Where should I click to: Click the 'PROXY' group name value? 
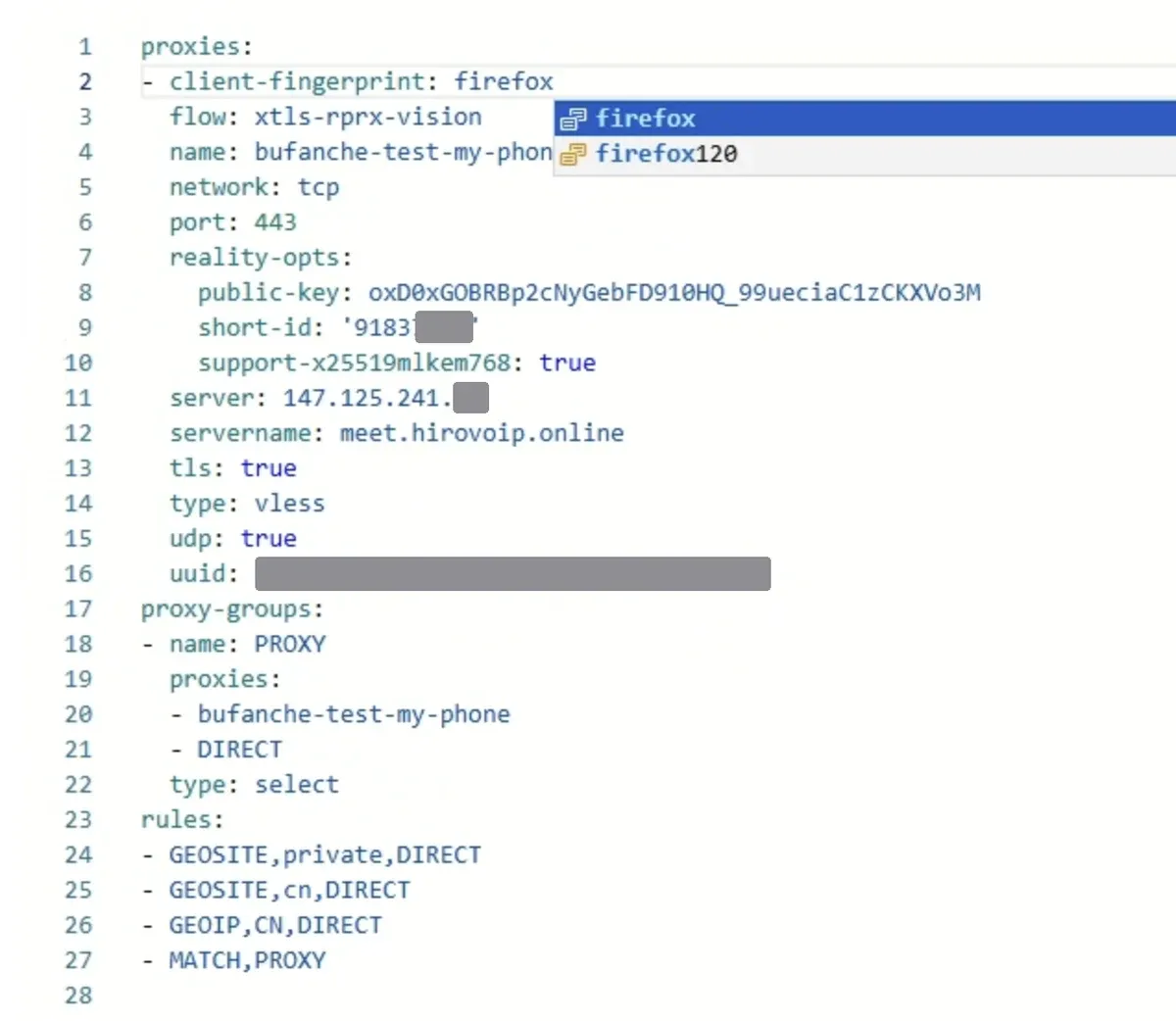tap(290, 644)
